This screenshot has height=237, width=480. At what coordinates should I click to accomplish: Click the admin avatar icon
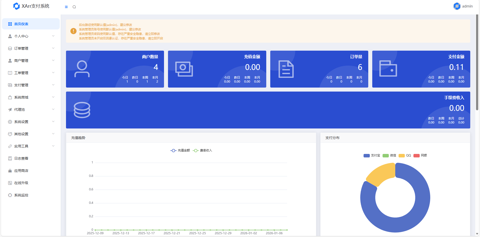pos(457,6)
